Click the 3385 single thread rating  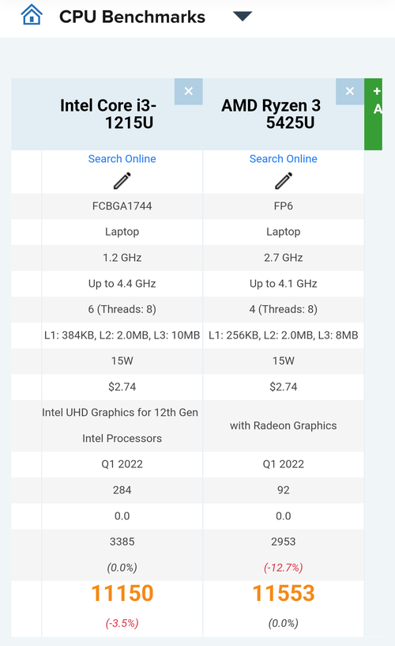(122, 542)
